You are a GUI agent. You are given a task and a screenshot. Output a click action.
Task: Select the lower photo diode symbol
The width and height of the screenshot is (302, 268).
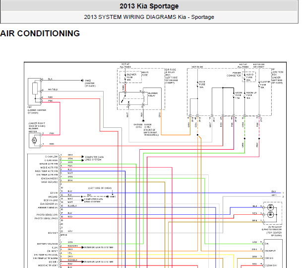pos(271,214)
